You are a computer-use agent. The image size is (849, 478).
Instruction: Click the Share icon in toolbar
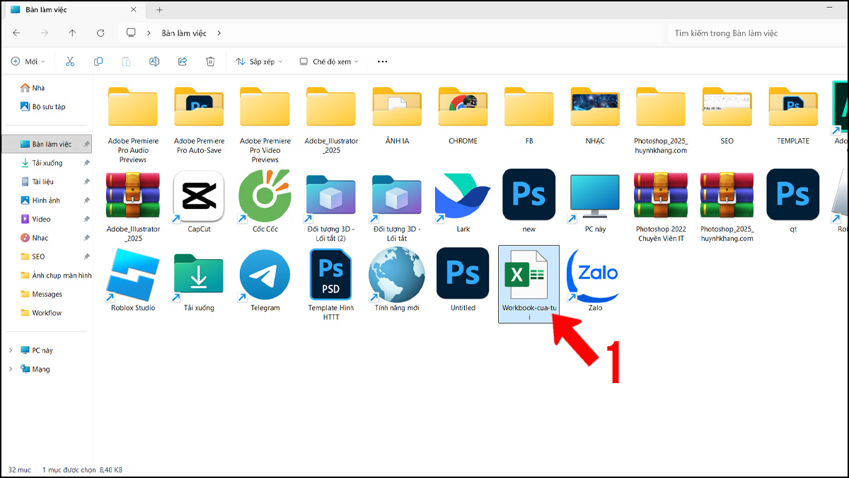tap(183, 62)
